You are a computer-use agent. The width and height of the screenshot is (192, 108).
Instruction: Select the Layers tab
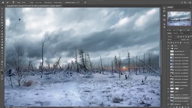point(169,33)
